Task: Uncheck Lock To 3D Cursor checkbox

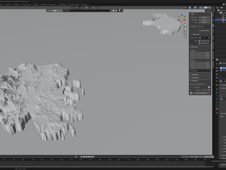Action: click(x=200, y=41)
